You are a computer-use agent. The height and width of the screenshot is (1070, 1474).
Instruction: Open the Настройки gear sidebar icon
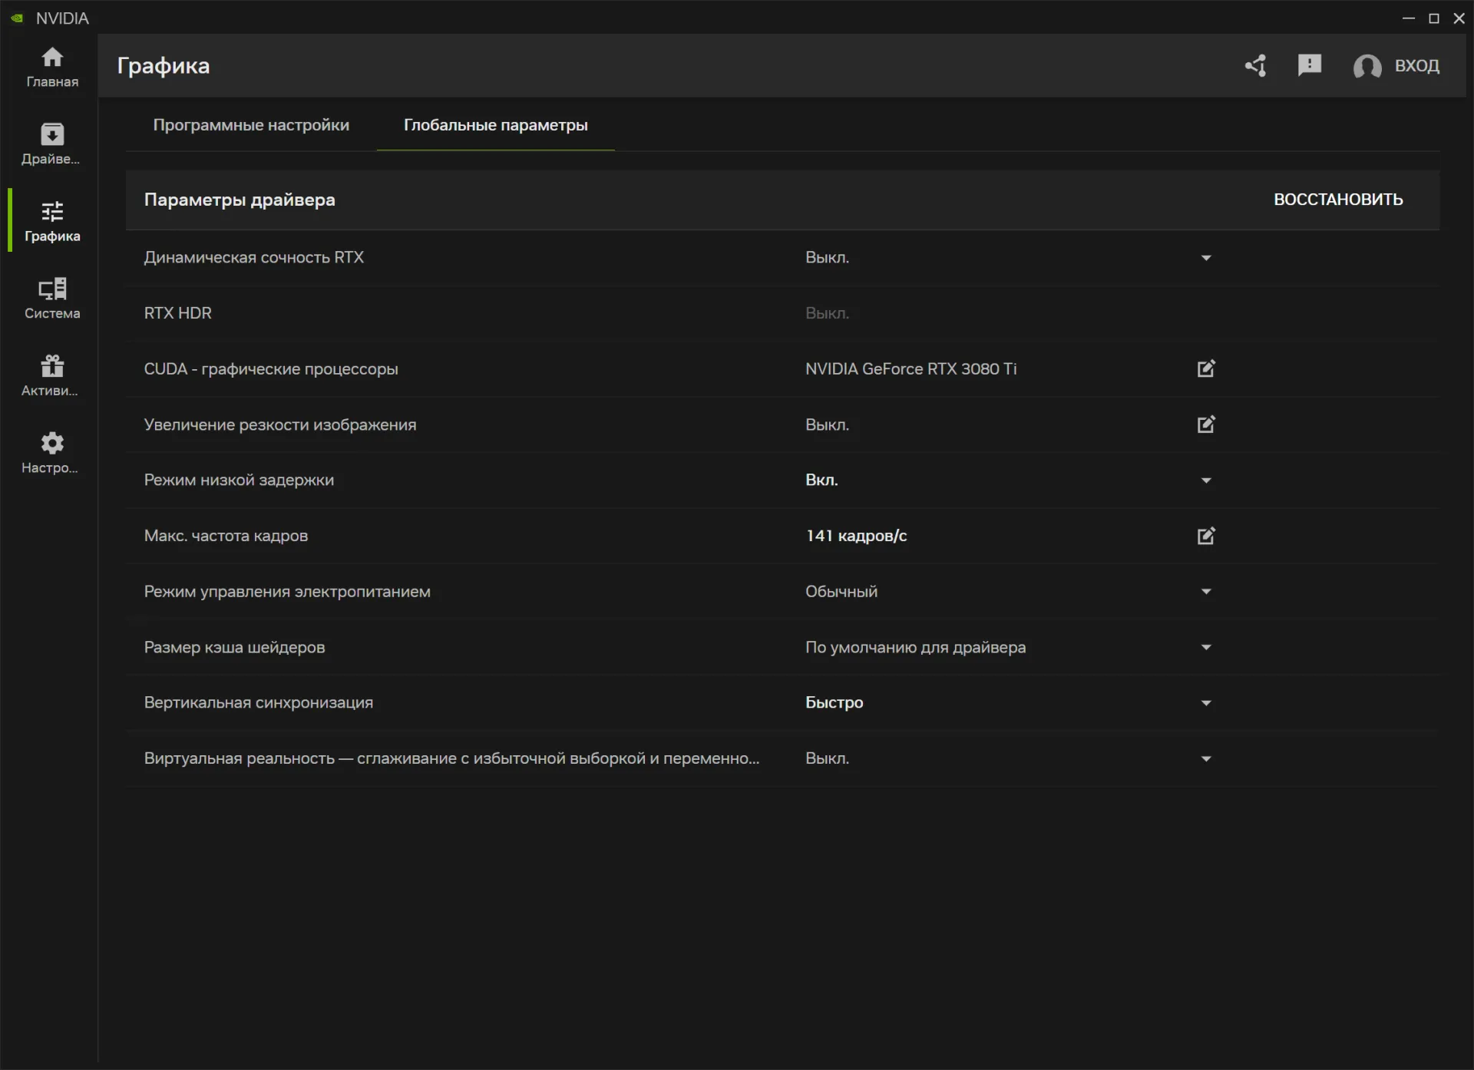(52, 443)
